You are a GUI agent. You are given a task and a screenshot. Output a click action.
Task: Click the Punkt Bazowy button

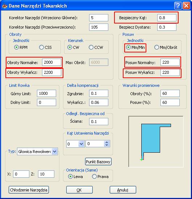click(98, 162)
